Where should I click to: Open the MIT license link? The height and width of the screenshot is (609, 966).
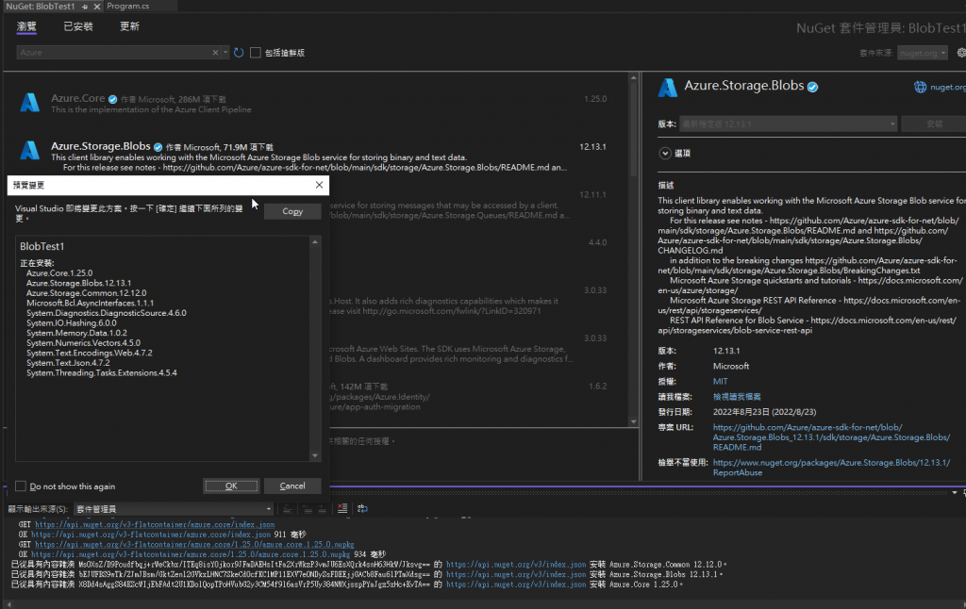(720, 382)
